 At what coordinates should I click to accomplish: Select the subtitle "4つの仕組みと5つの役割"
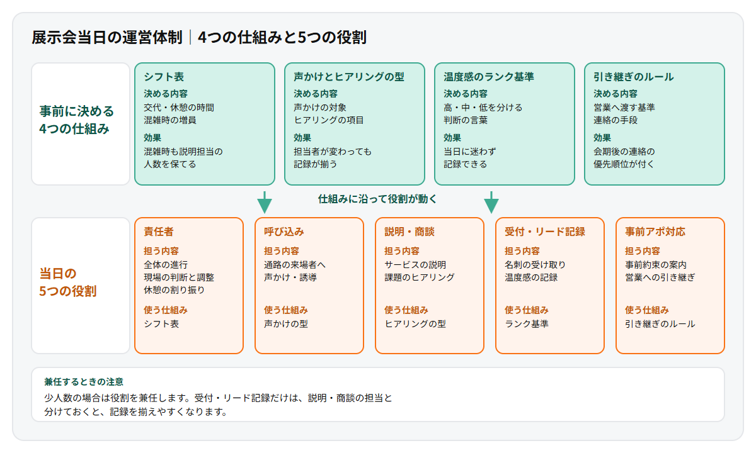(282, 38)
